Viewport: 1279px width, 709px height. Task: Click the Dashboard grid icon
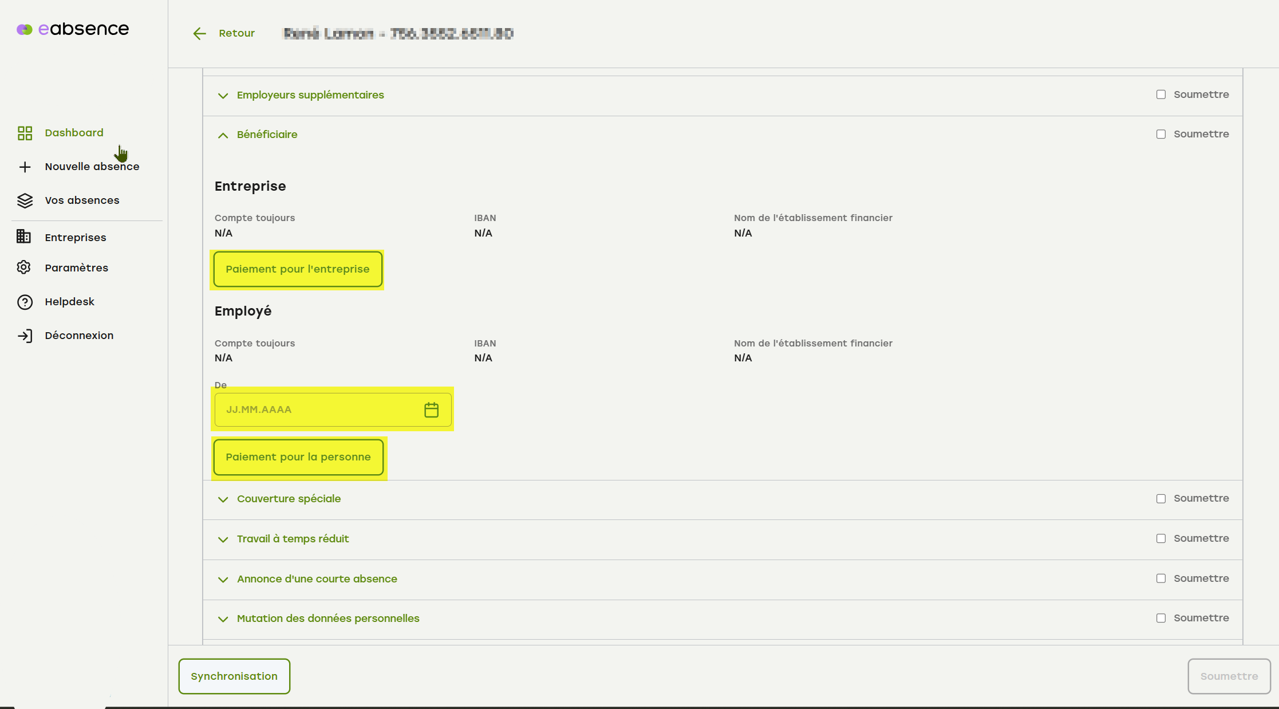(25, 133)
